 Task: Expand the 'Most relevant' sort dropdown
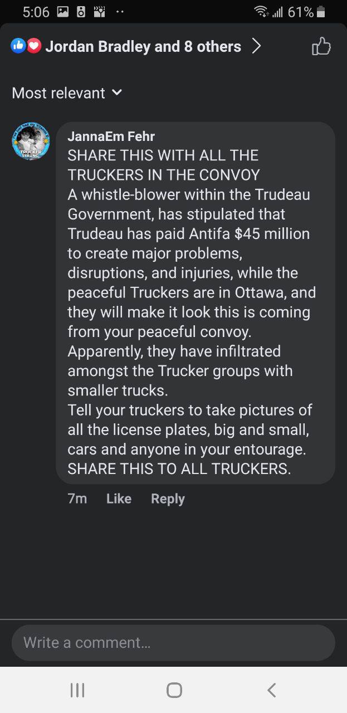coord(67,93)
